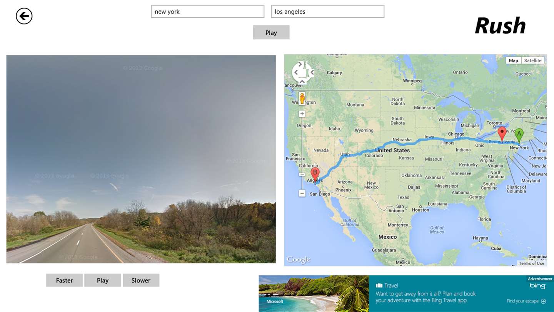
Task: Select the orange Street View pegman
Action: click(302, 98)
